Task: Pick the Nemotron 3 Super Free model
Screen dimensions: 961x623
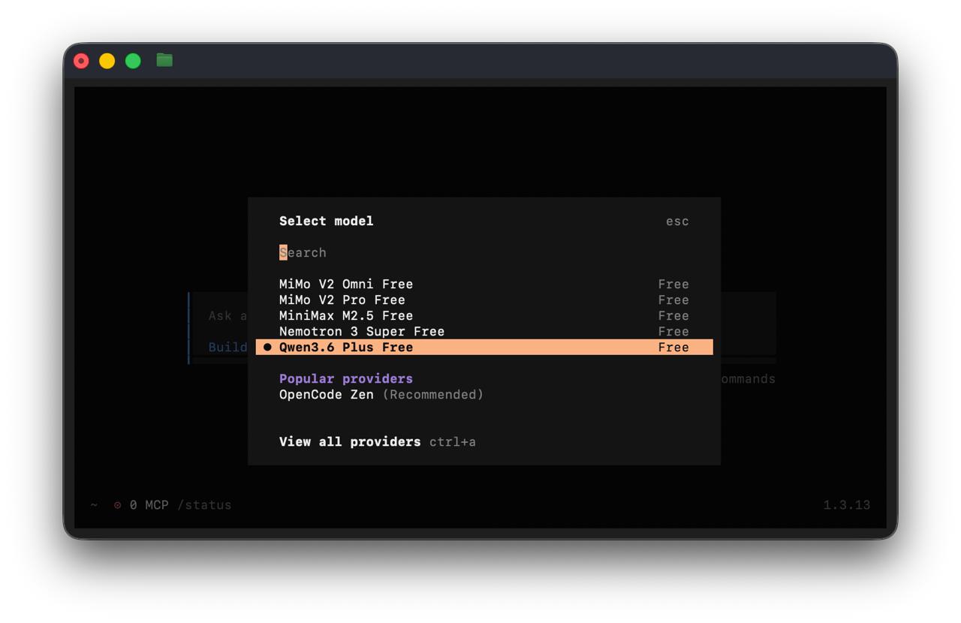Action: coord(484,331)
